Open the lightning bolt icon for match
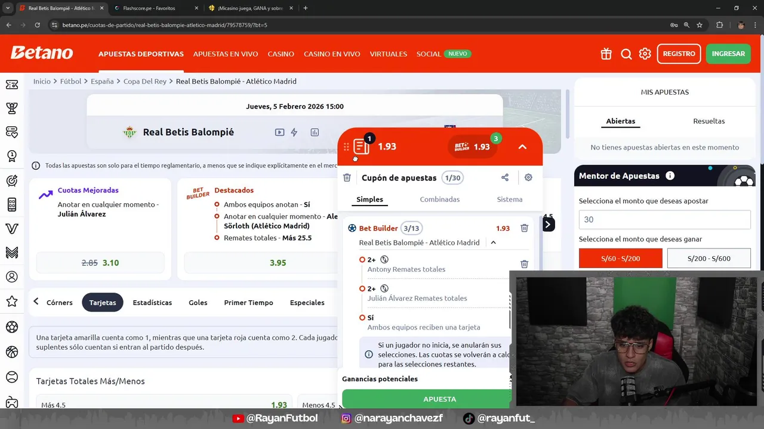Viewport: 764px width, 429px height. 294,132
